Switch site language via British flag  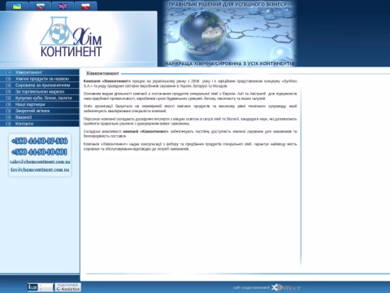pos(63,6)
